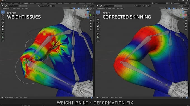This screenshot has height=106, width=190.
Task: Open Pose menu in left bottom header
Action: 21,98
